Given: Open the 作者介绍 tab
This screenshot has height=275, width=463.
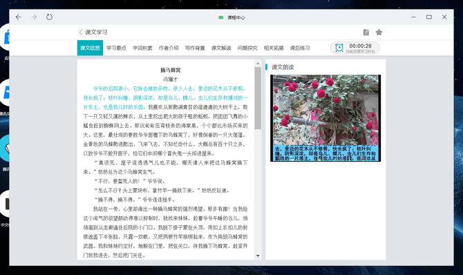Looking at the screenshot, I should [x=169, y=48].
